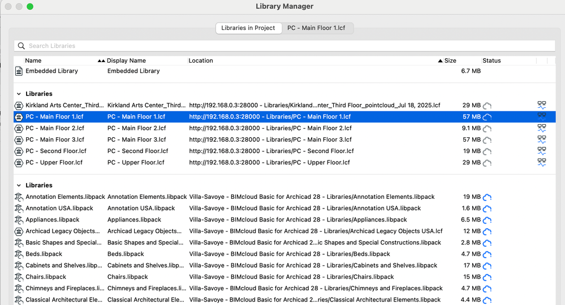Click Appliances.libpack library icon

coord(19,220)
